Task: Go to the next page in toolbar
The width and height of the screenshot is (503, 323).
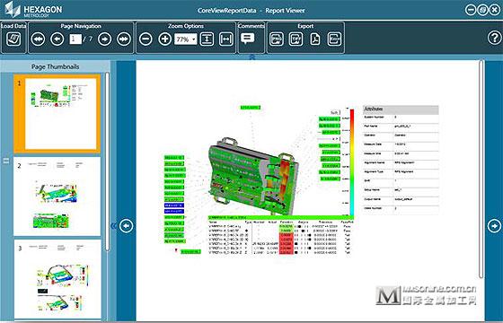Action: pos(104,39)
